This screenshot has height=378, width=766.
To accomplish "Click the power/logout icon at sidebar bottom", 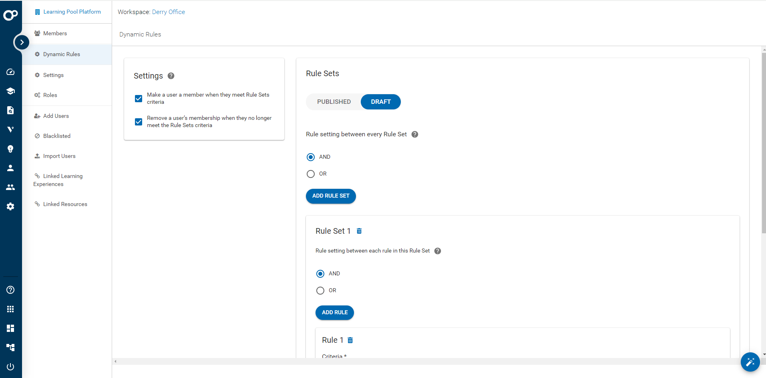I will pos(10,366).
